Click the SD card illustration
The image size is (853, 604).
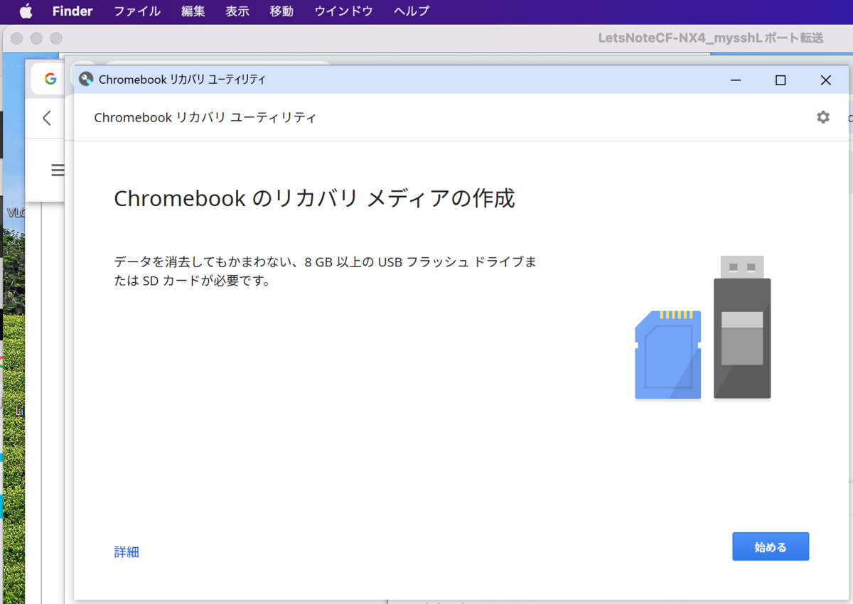(x=668, y=355)
